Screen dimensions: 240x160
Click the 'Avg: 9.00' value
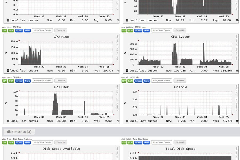pyautogui.click(x=103, y=121)
